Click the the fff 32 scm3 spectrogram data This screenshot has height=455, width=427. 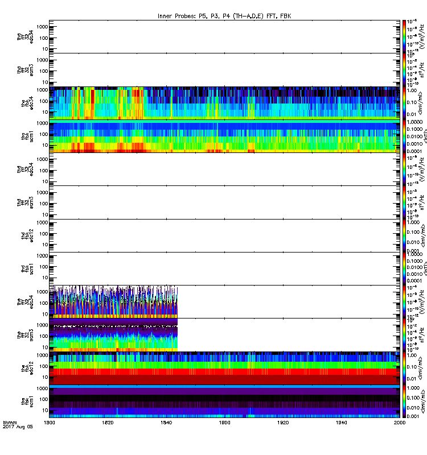113,335
